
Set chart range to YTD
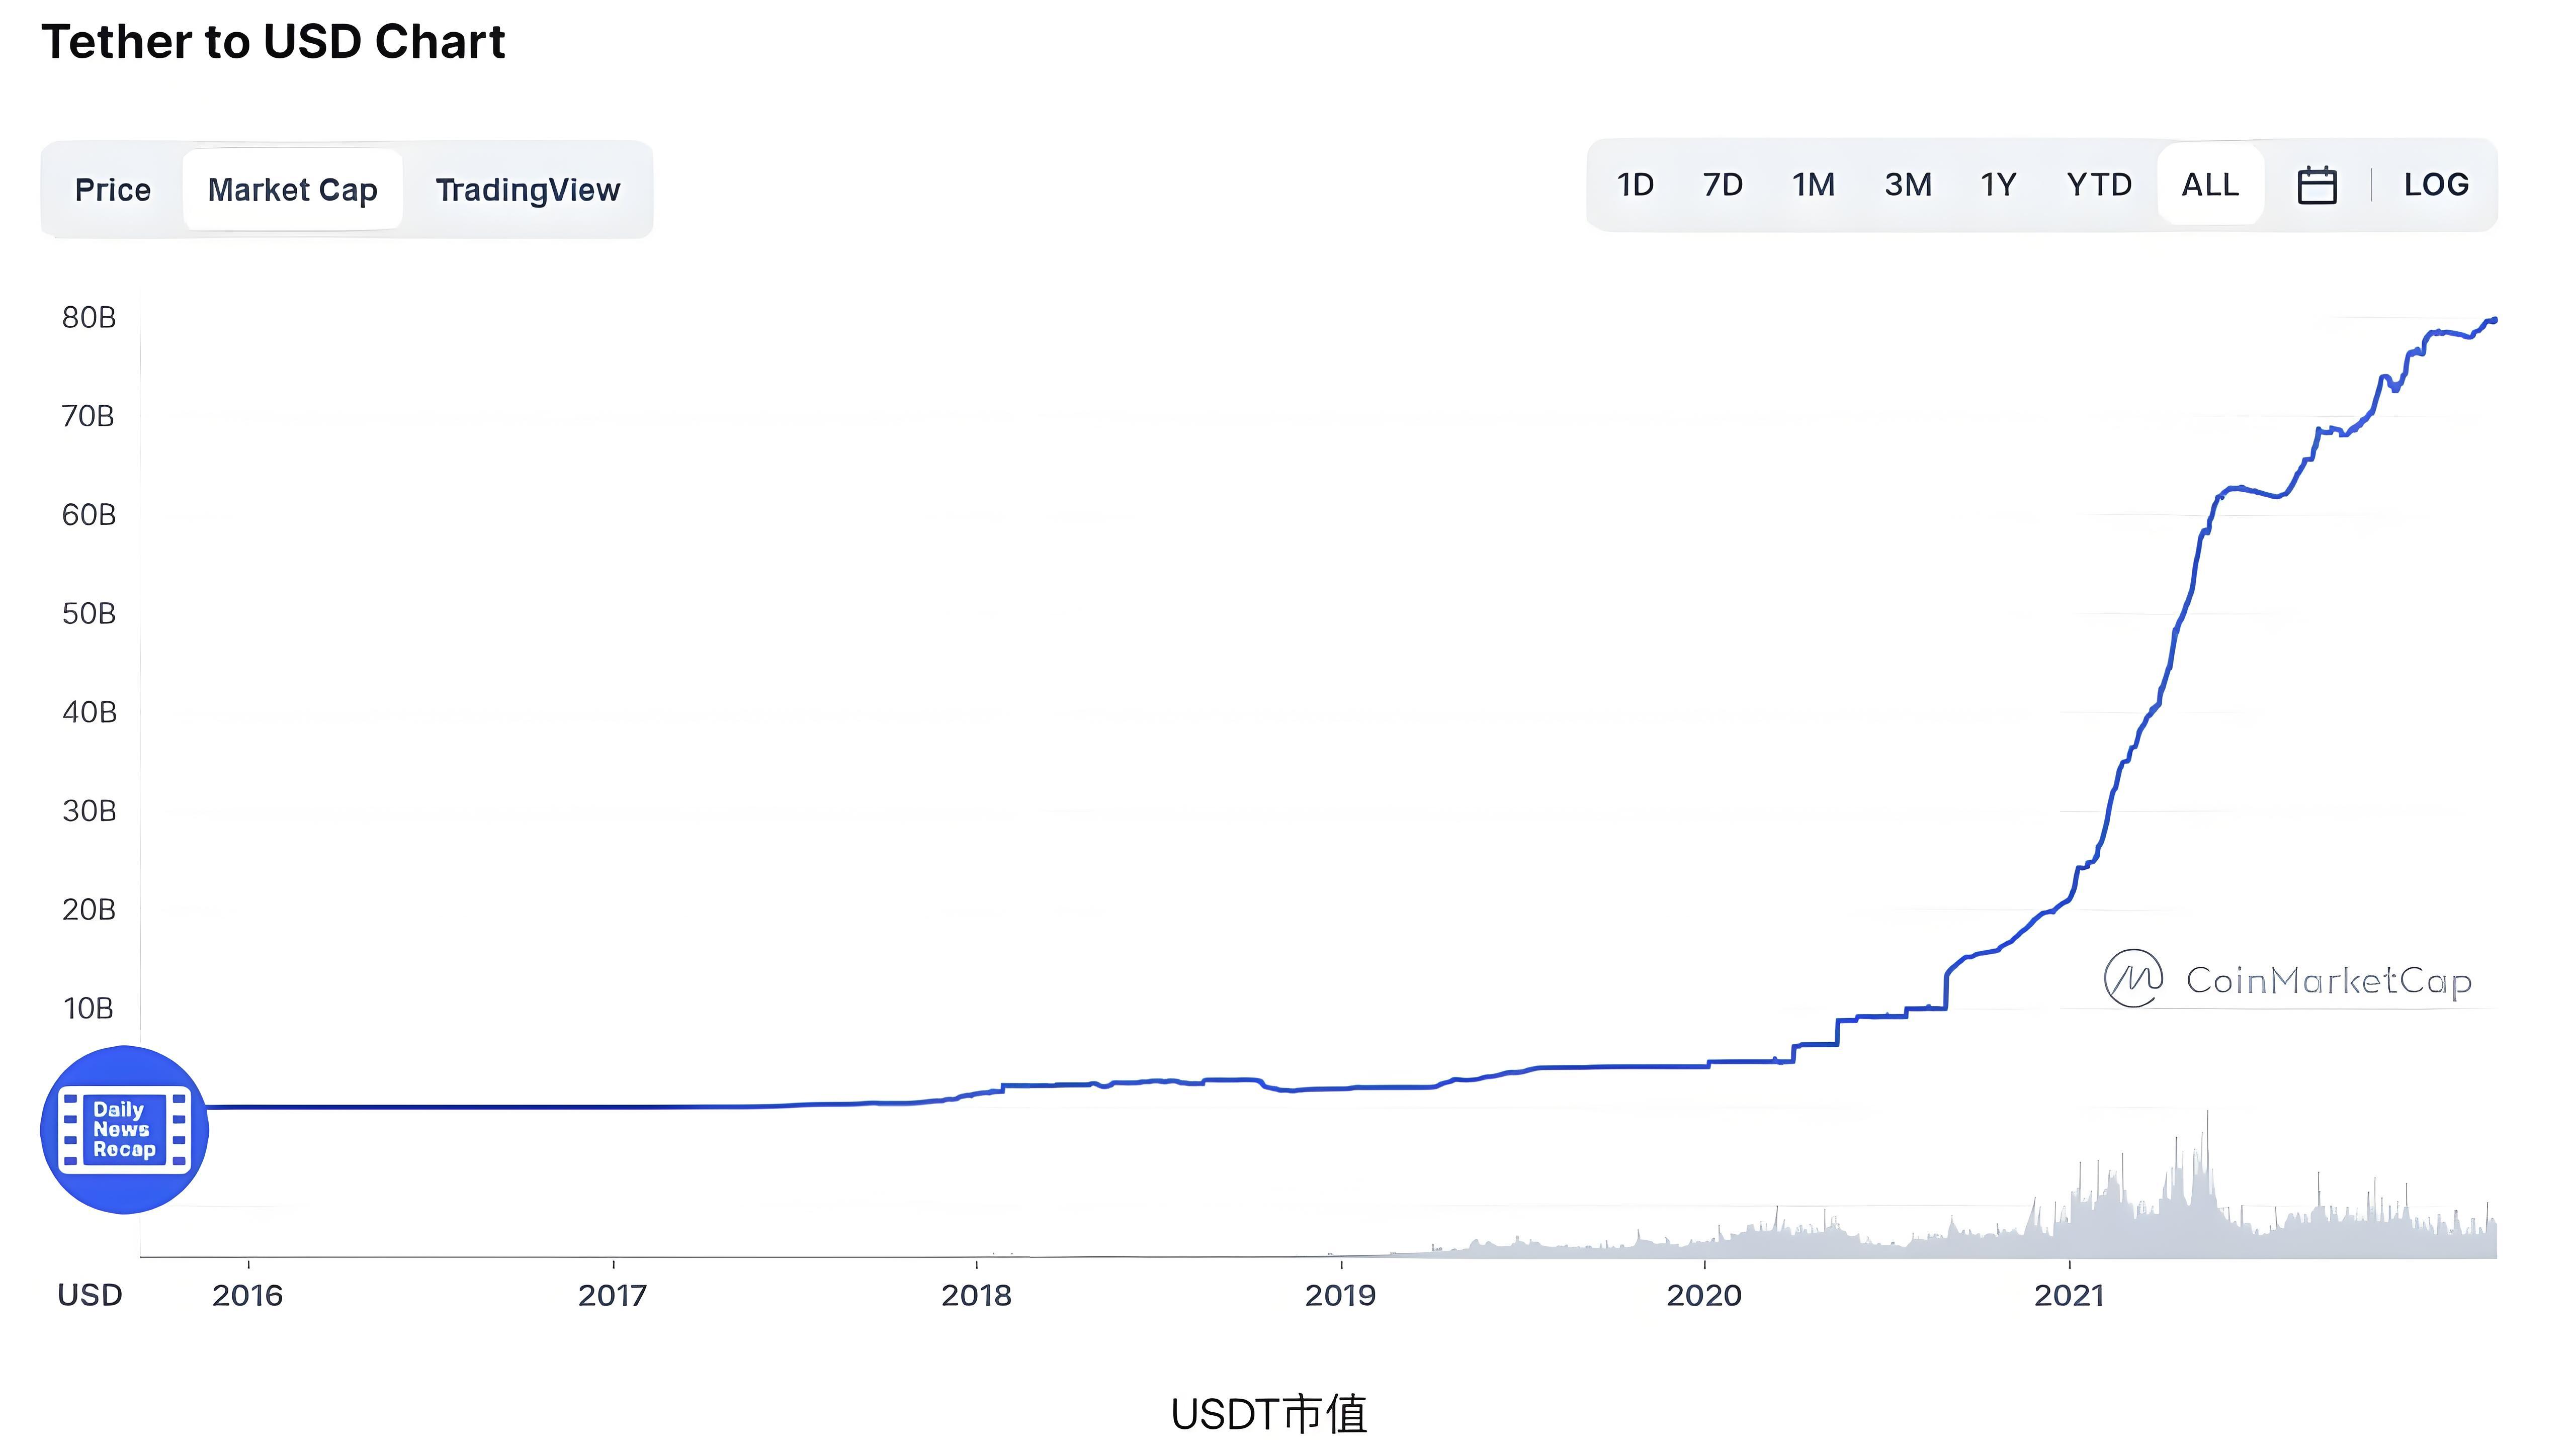tap(2099, 185)
